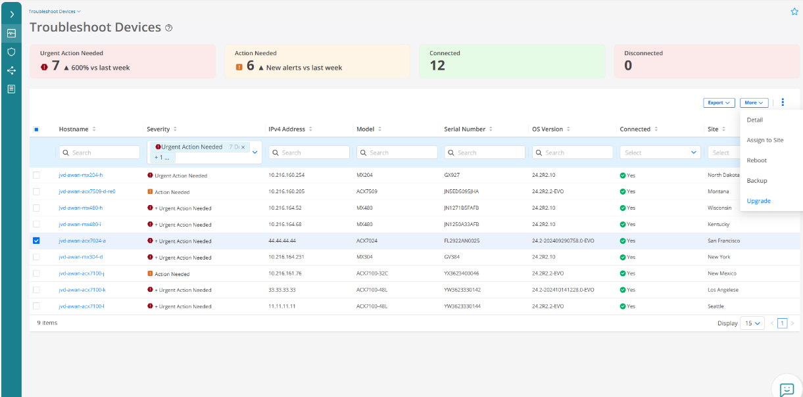Open the document list sidebar icon
The image size is (803, 397).
click(x=11, y=89)
